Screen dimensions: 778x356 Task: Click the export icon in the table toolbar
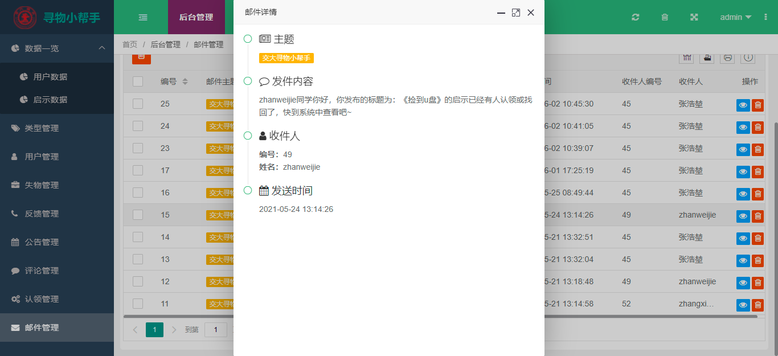click(707, 58)
